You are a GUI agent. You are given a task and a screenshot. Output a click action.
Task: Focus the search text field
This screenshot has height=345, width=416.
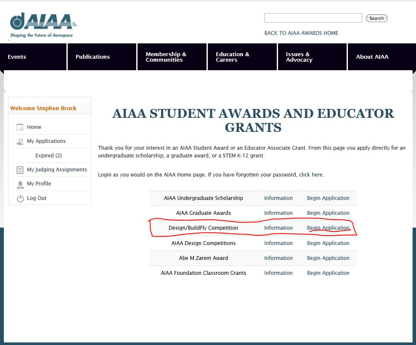coord(313,18)
